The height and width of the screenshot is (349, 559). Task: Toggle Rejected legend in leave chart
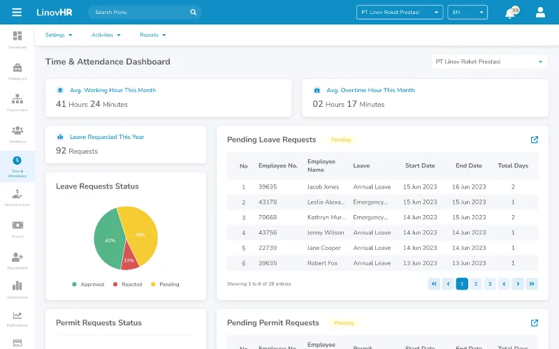pos(128,284)
